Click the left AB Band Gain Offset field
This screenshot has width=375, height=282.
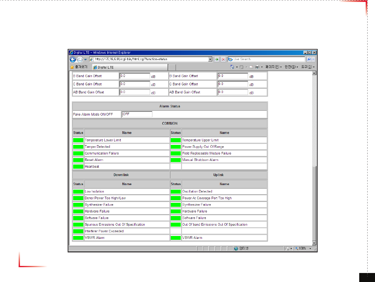coord(135,92)
